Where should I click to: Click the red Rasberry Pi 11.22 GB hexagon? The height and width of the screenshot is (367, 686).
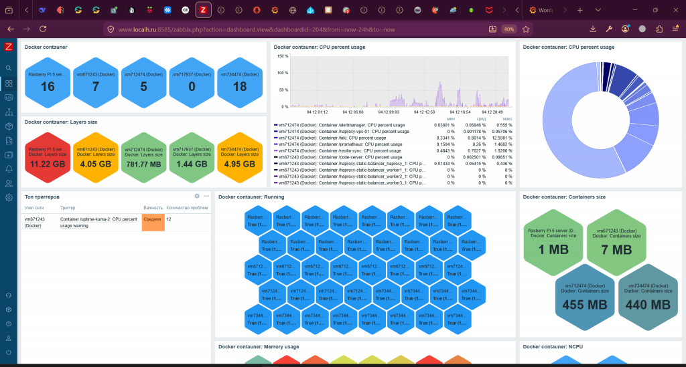(x=48, y=158)
